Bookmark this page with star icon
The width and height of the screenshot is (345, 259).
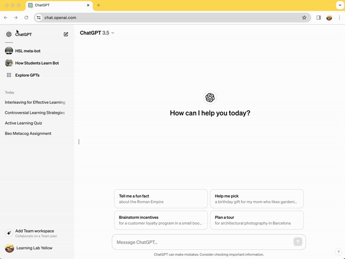304,18
